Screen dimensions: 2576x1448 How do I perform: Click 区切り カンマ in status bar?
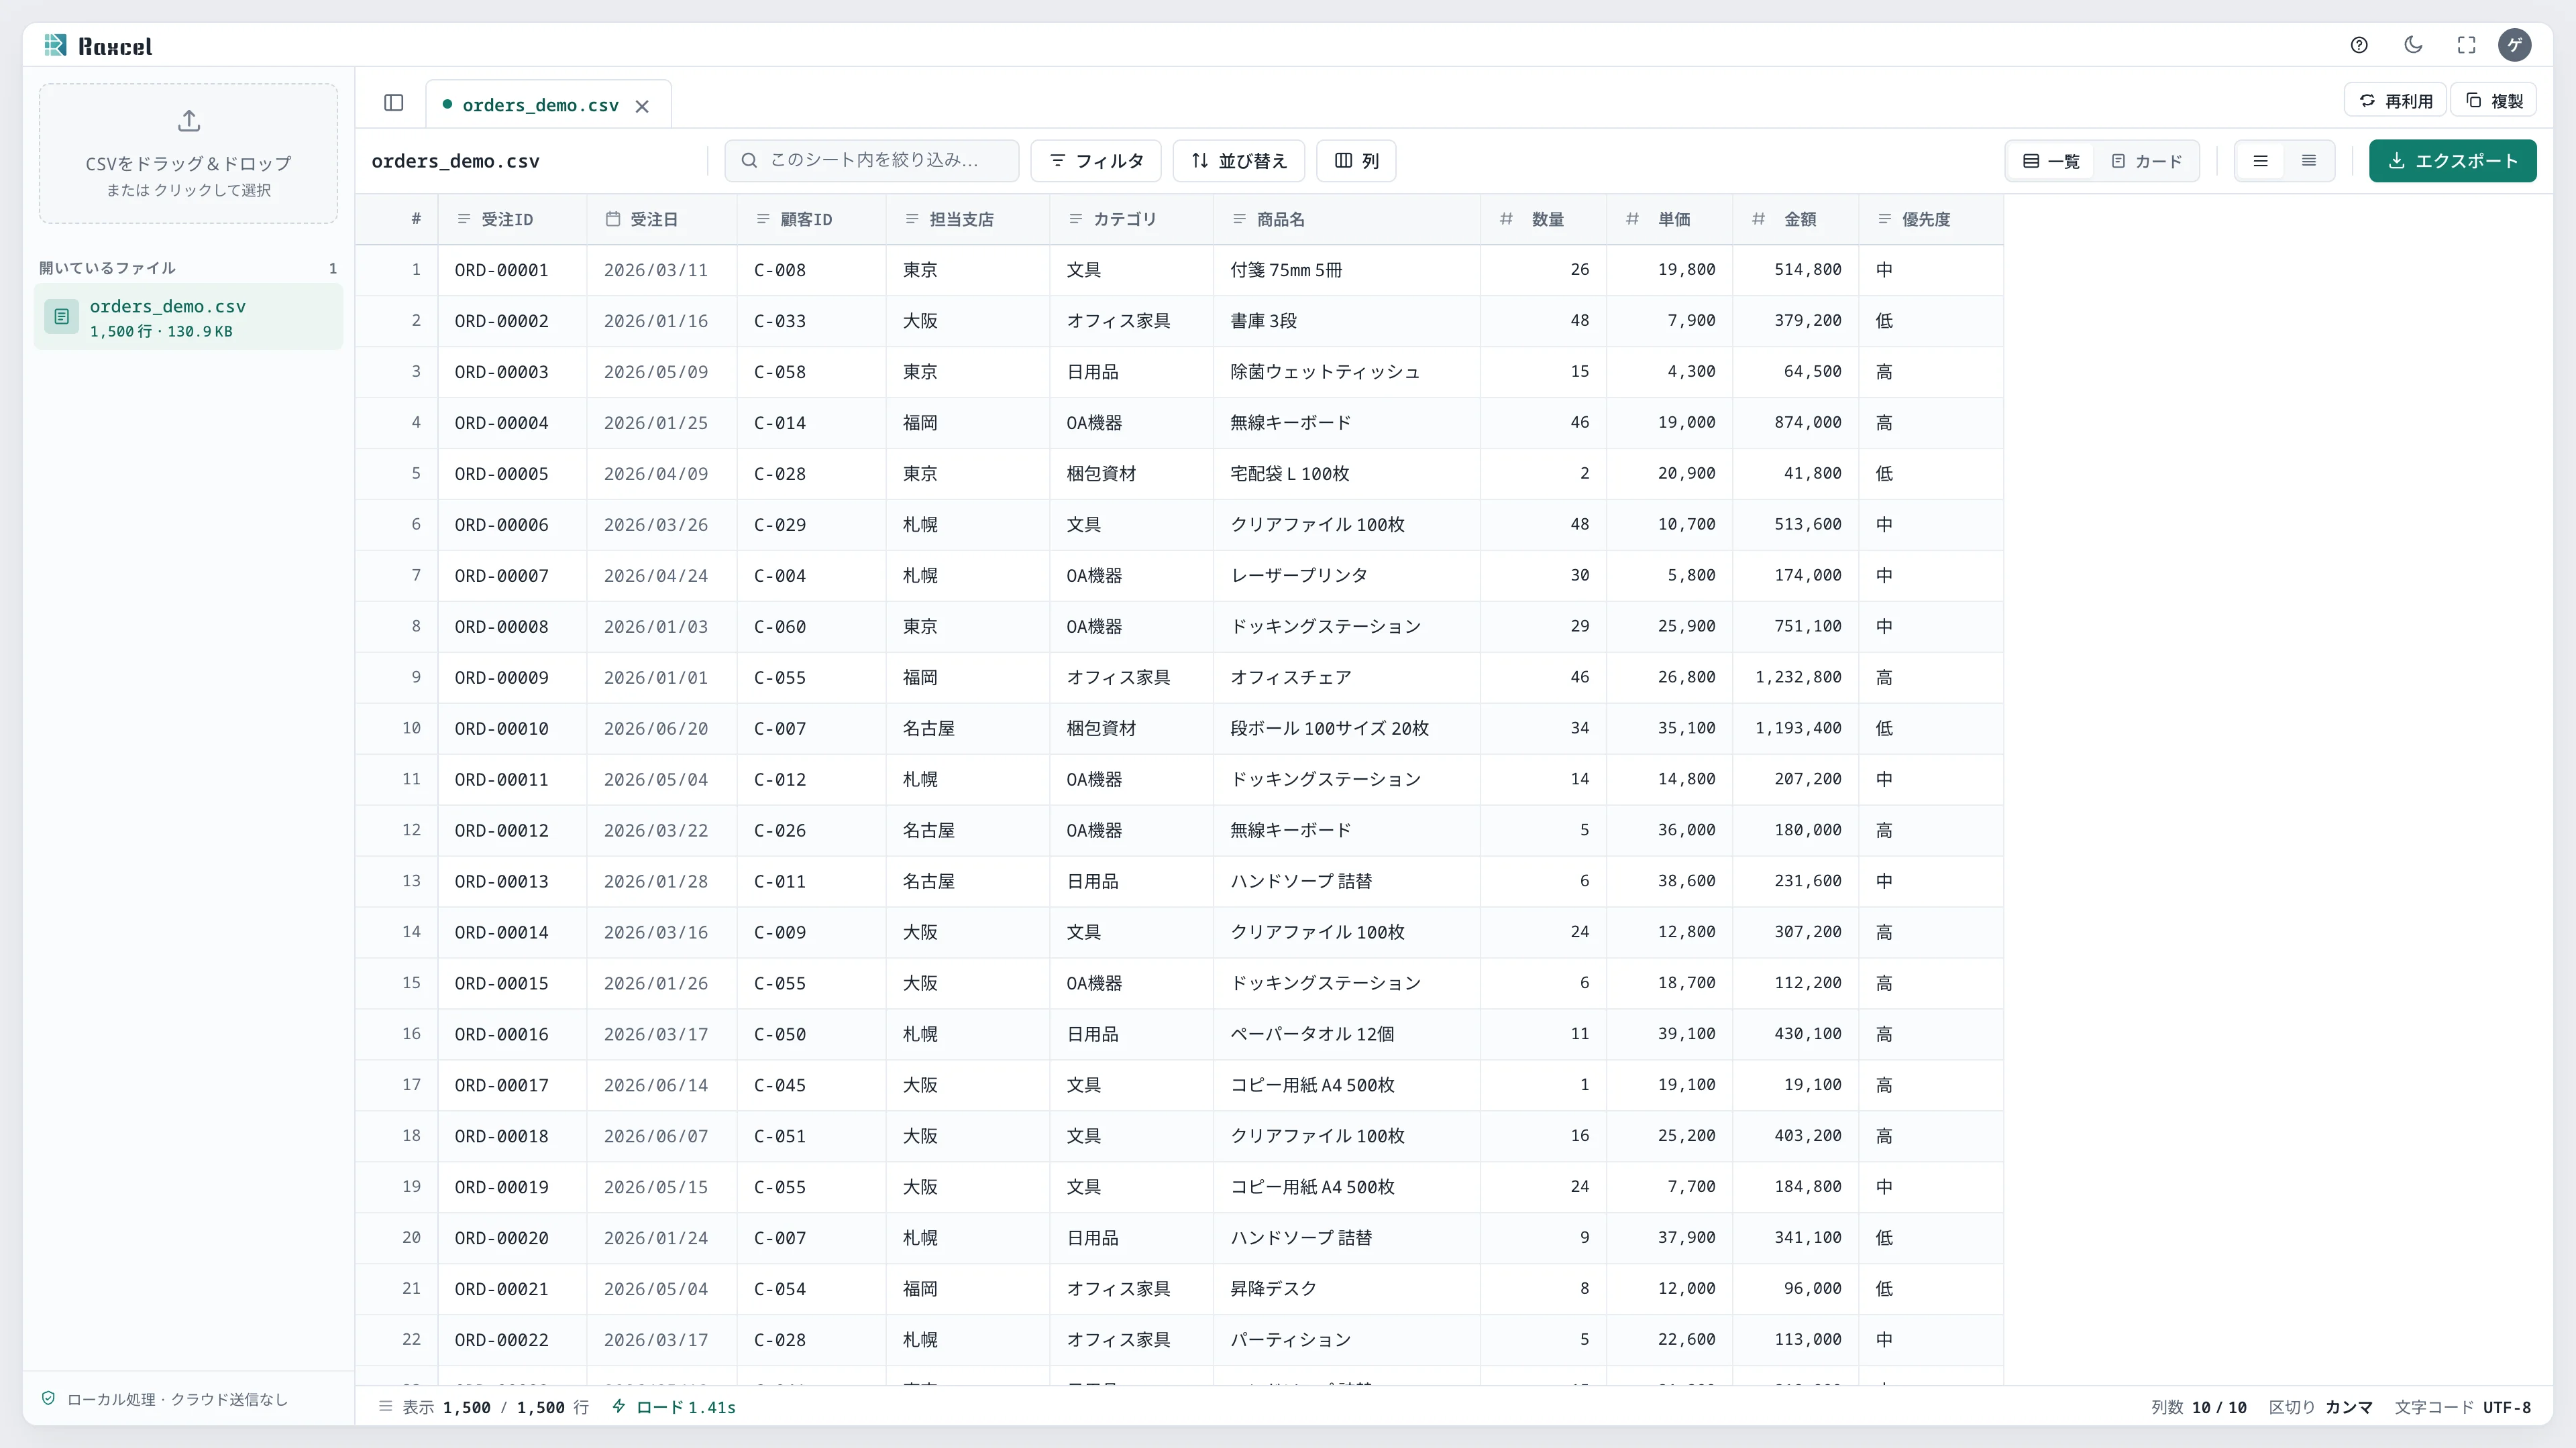click(x=2320, y=1407)
